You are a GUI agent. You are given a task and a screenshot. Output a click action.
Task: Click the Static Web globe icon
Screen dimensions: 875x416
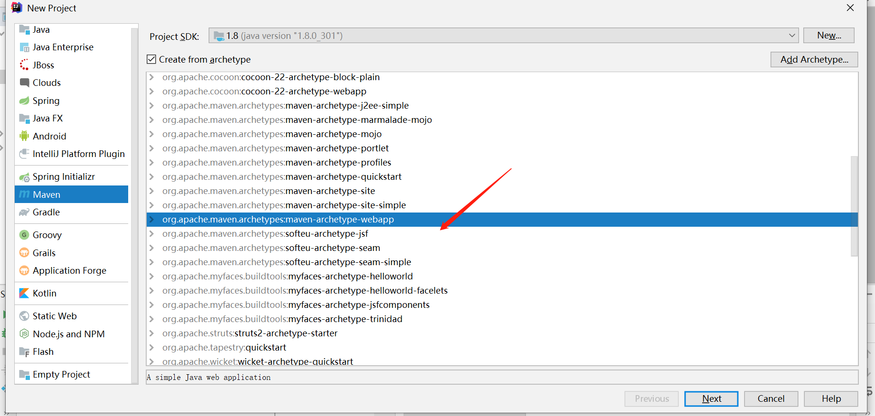(24, 316)
